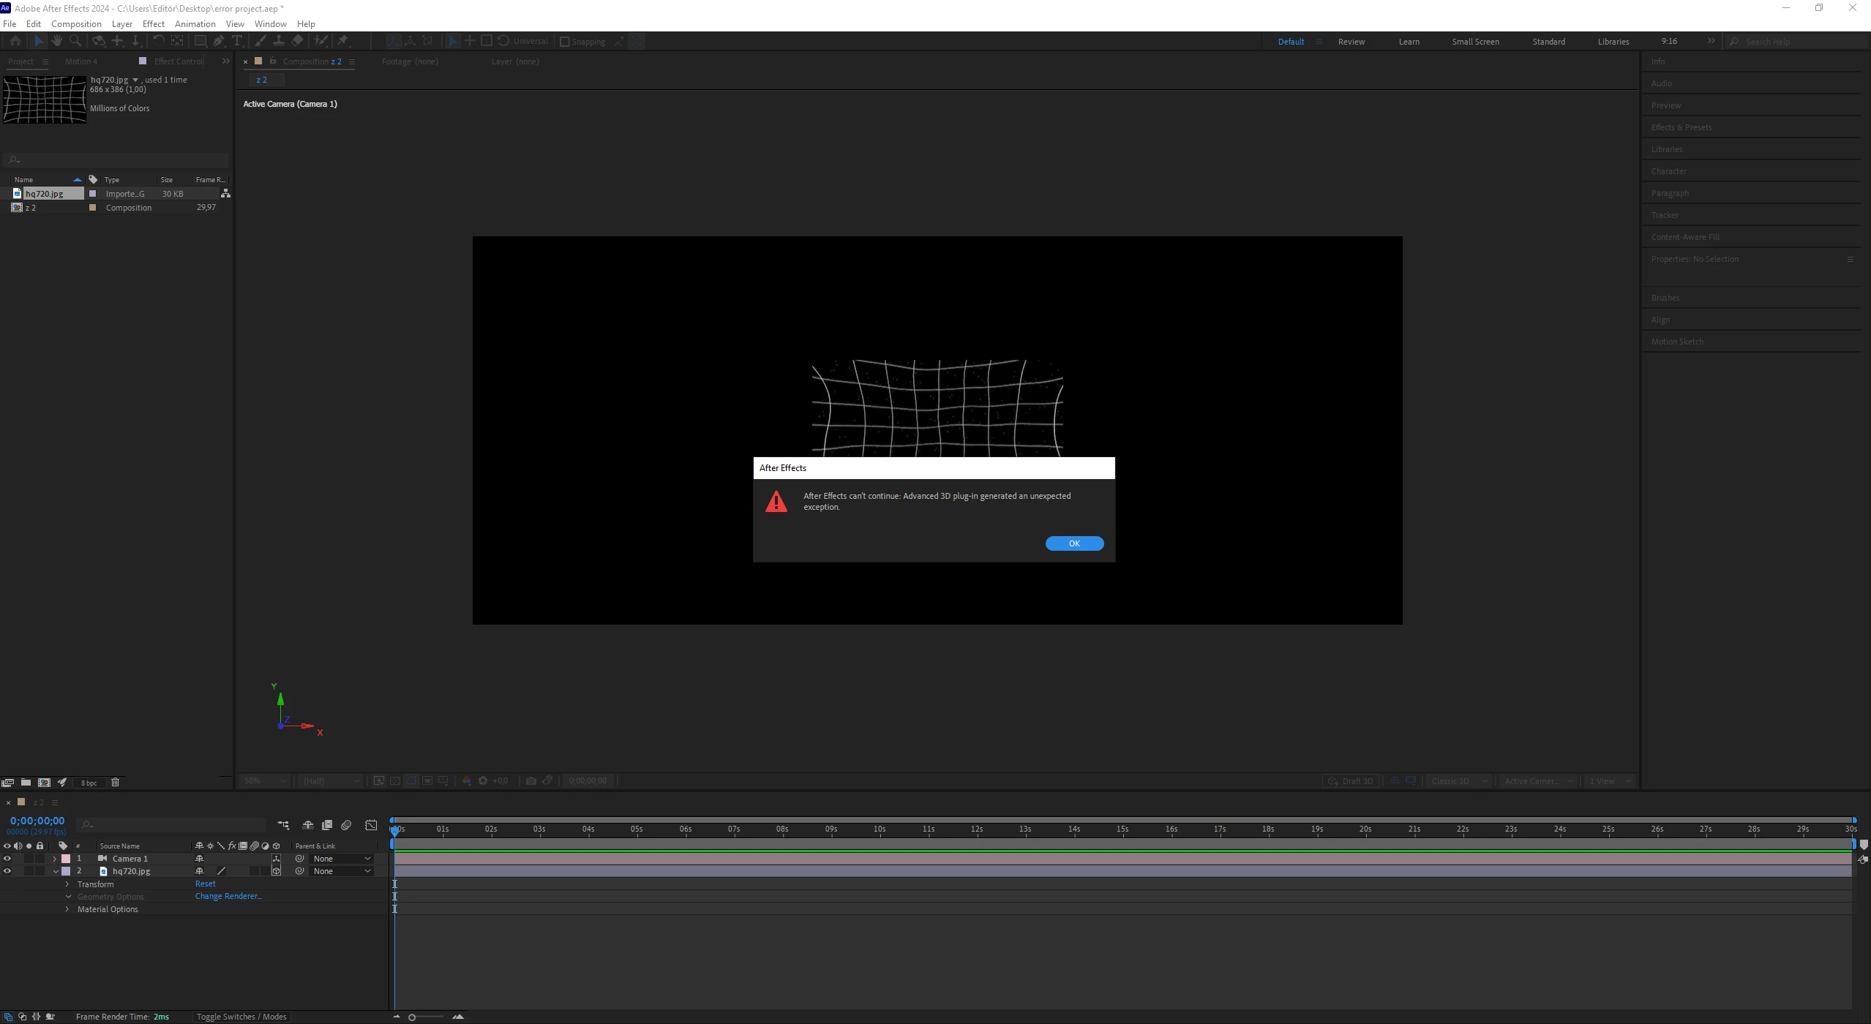Select the Clone Stamp tool
The height and width of the screenshot is (1024, 1871).
click(279, 41)
